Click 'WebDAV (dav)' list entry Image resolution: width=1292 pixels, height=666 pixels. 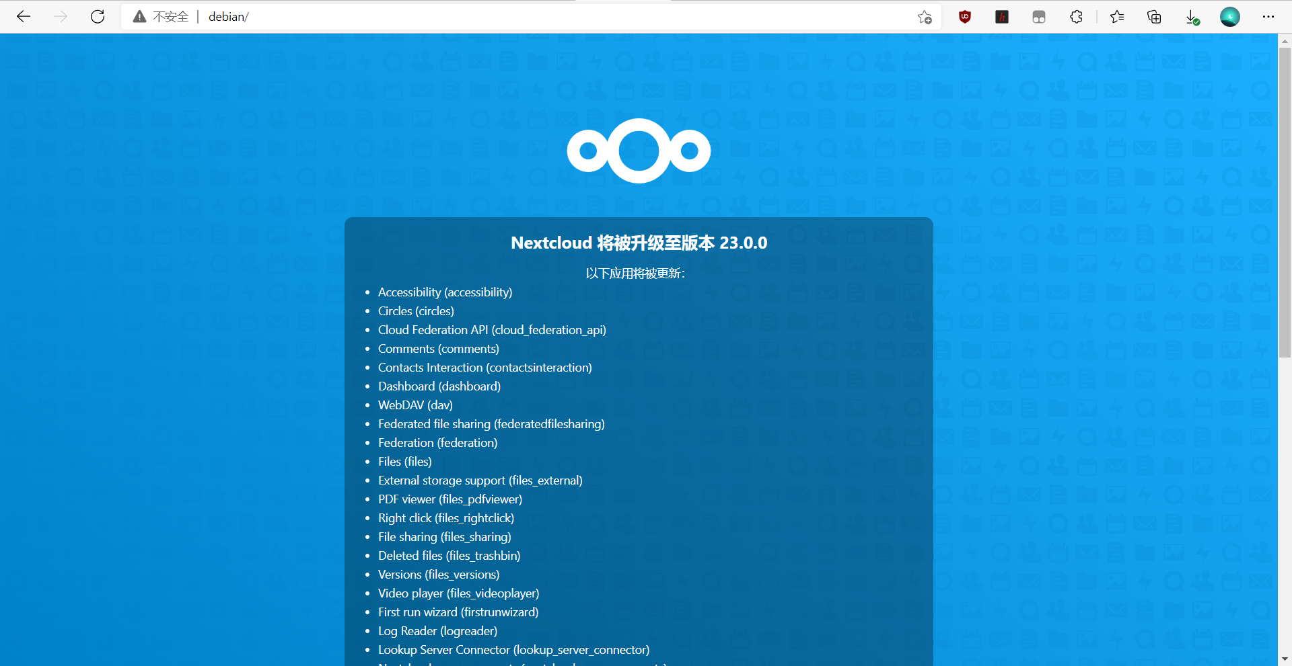point(415,405)
